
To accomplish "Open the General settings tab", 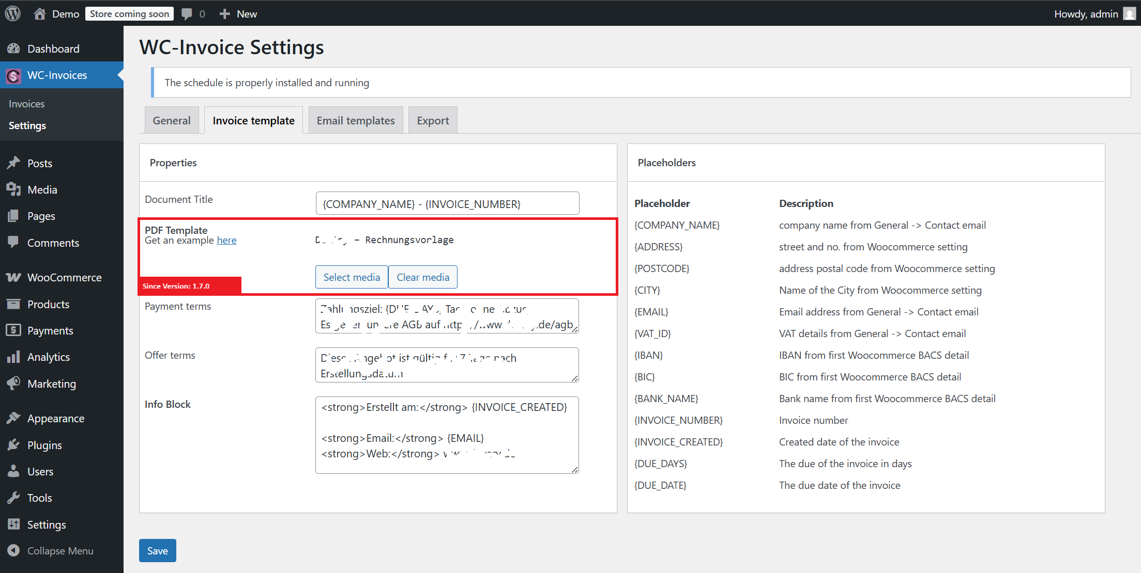I will point(172,120).
